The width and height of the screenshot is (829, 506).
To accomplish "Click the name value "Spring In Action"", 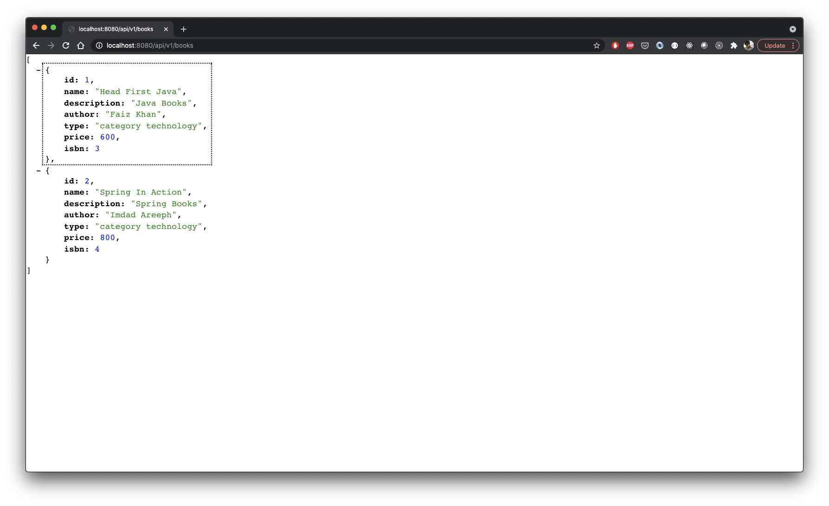I will click(141, 192).
